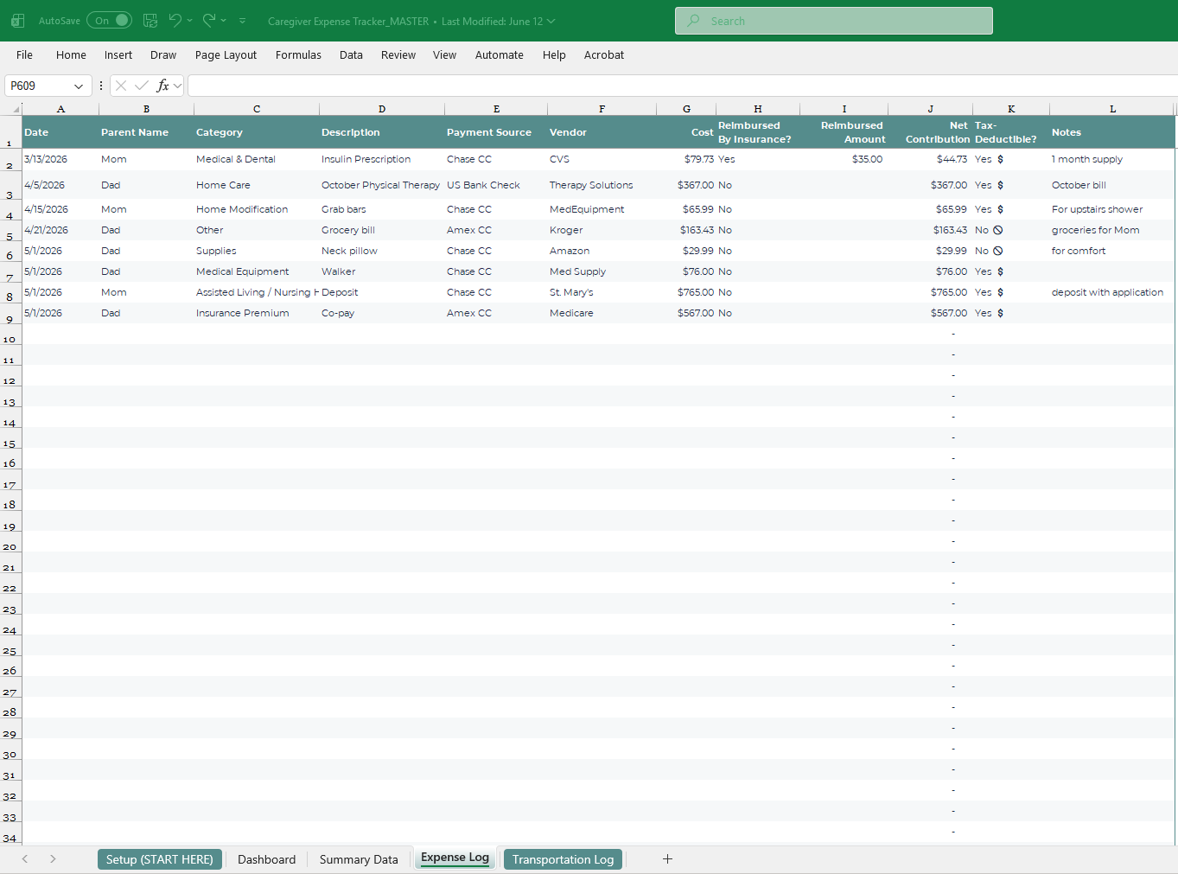
Task: Click the Redo arrow icon
Action: coord(209,21)
